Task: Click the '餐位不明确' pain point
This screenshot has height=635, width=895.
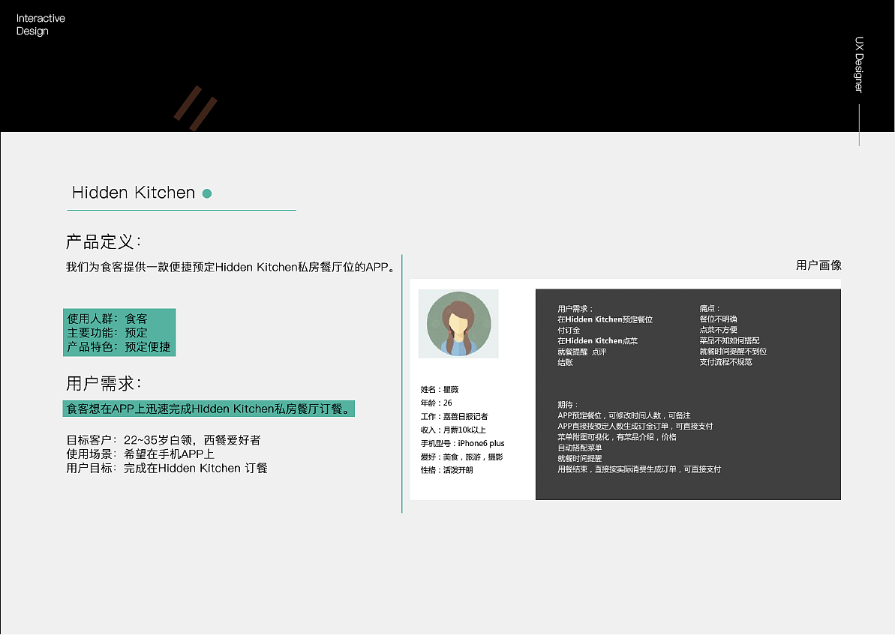Action: coord(719,319)
